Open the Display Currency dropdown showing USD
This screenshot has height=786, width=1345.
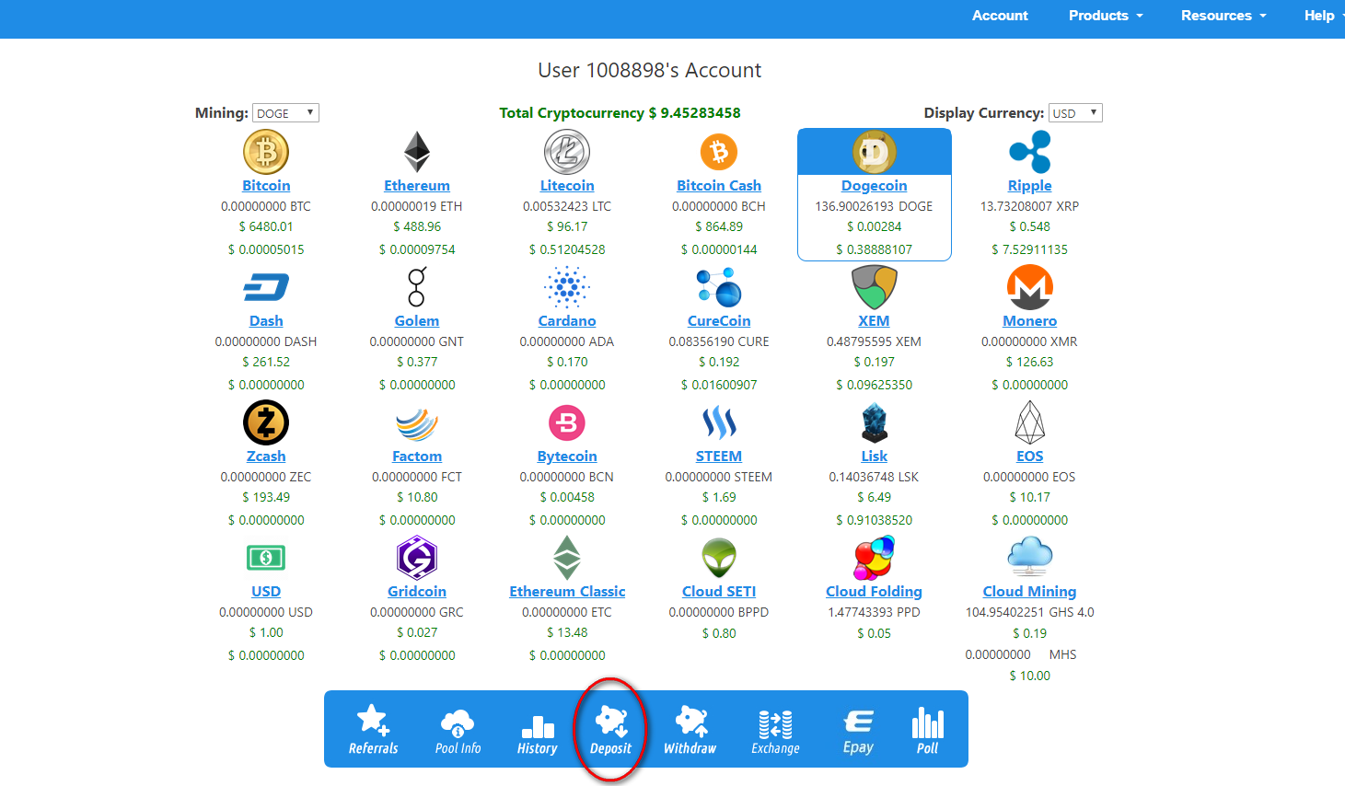[1075, 113]
